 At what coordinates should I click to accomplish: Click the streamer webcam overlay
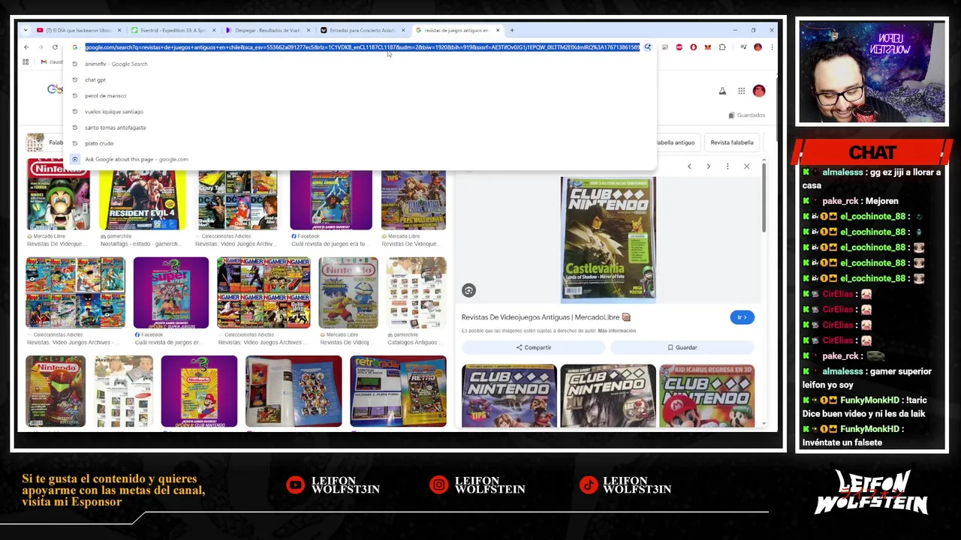click(872, 72)
